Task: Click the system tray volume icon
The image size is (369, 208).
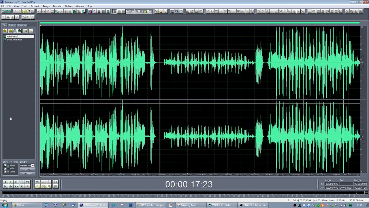Action: pos(345,205)
